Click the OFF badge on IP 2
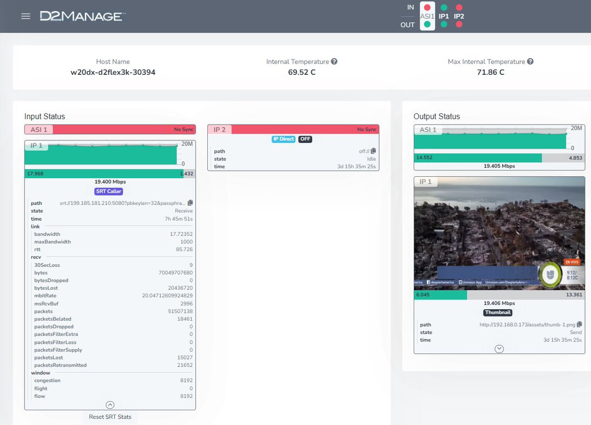Viewport: 591px width, 425px height. [305, 139]
